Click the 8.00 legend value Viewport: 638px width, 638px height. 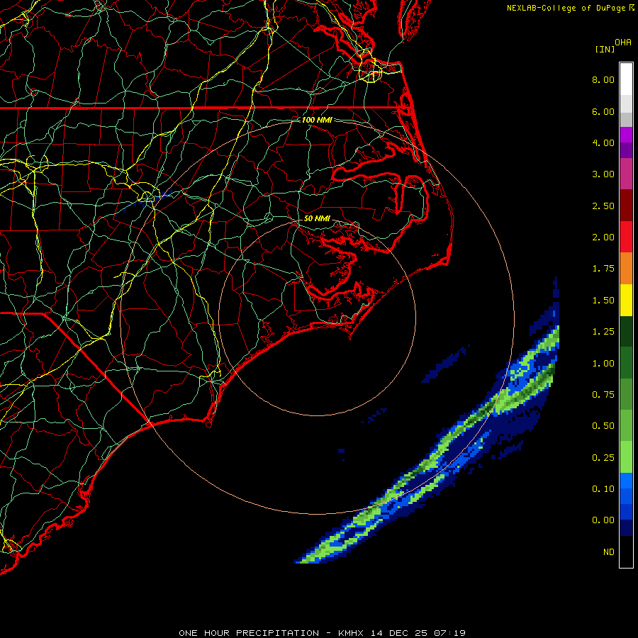(x=603, y=79)
